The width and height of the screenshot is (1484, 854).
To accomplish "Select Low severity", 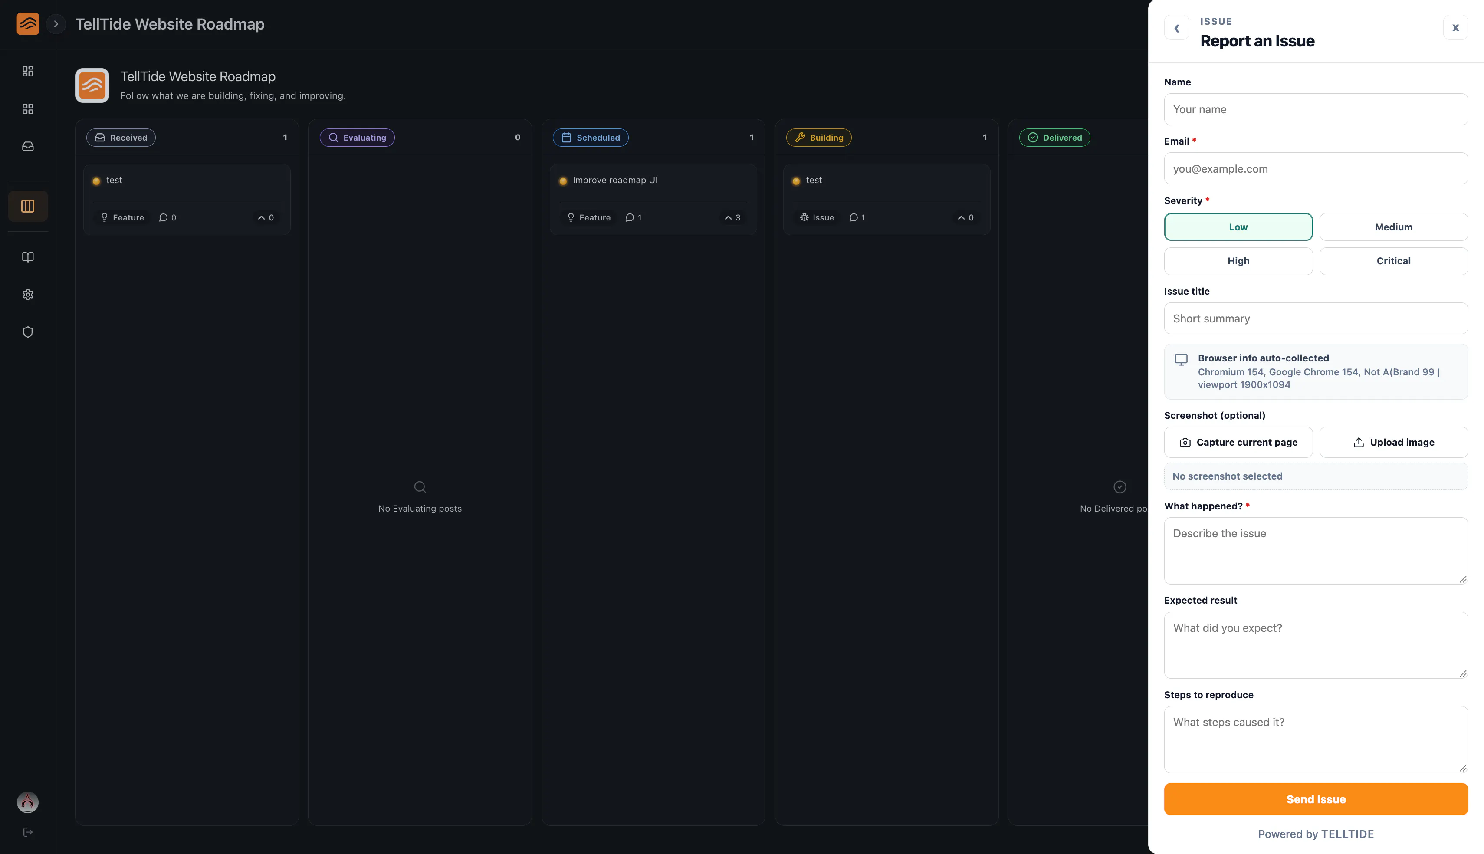I will (x=1238, y=227).
